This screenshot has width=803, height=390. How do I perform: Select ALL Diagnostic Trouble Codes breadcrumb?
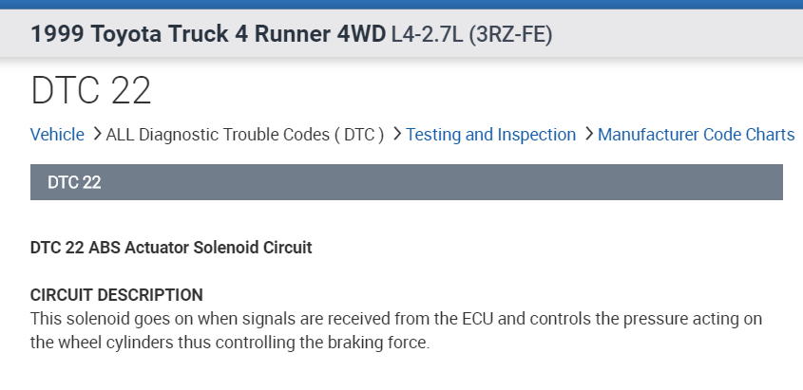coord(245,135)
